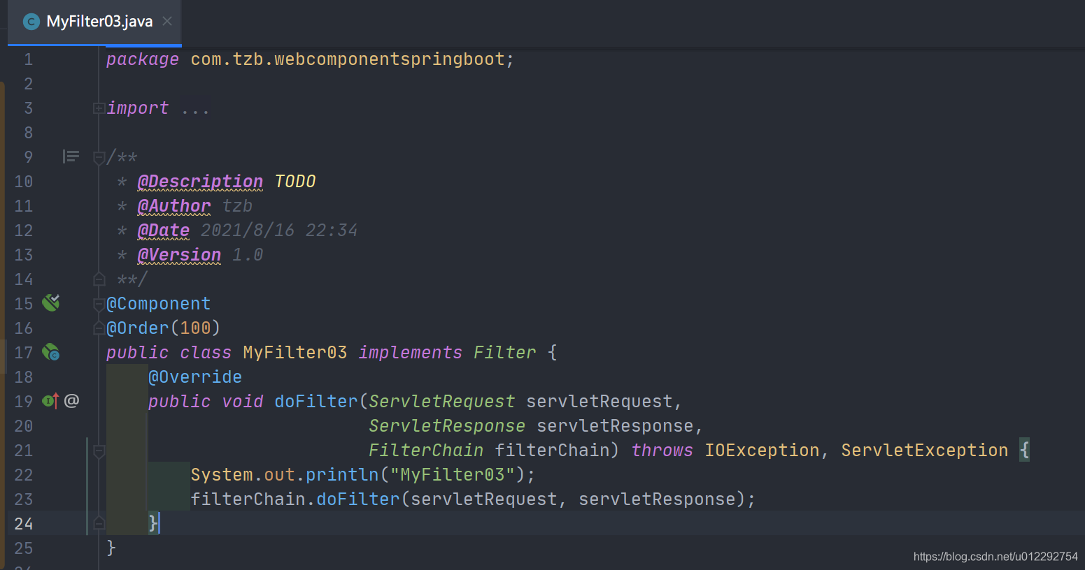The width and height of the screenshot is (1085, 570).
Task: Click the "MyFilter03" string literal
Action: click(452, 475)
